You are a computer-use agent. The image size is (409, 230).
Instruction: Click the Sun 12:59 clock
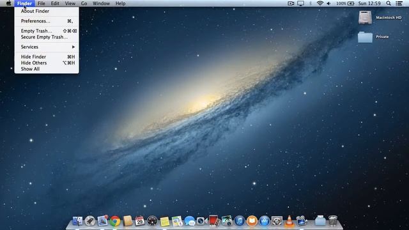point(369,3)
